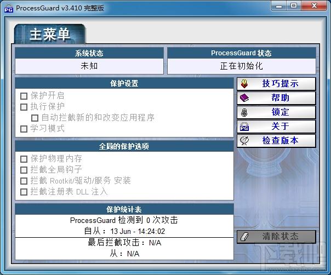Click the satellite dish icon beside 检查版本
This screenshot has width=331, height=275.
(x=244, y=141)
